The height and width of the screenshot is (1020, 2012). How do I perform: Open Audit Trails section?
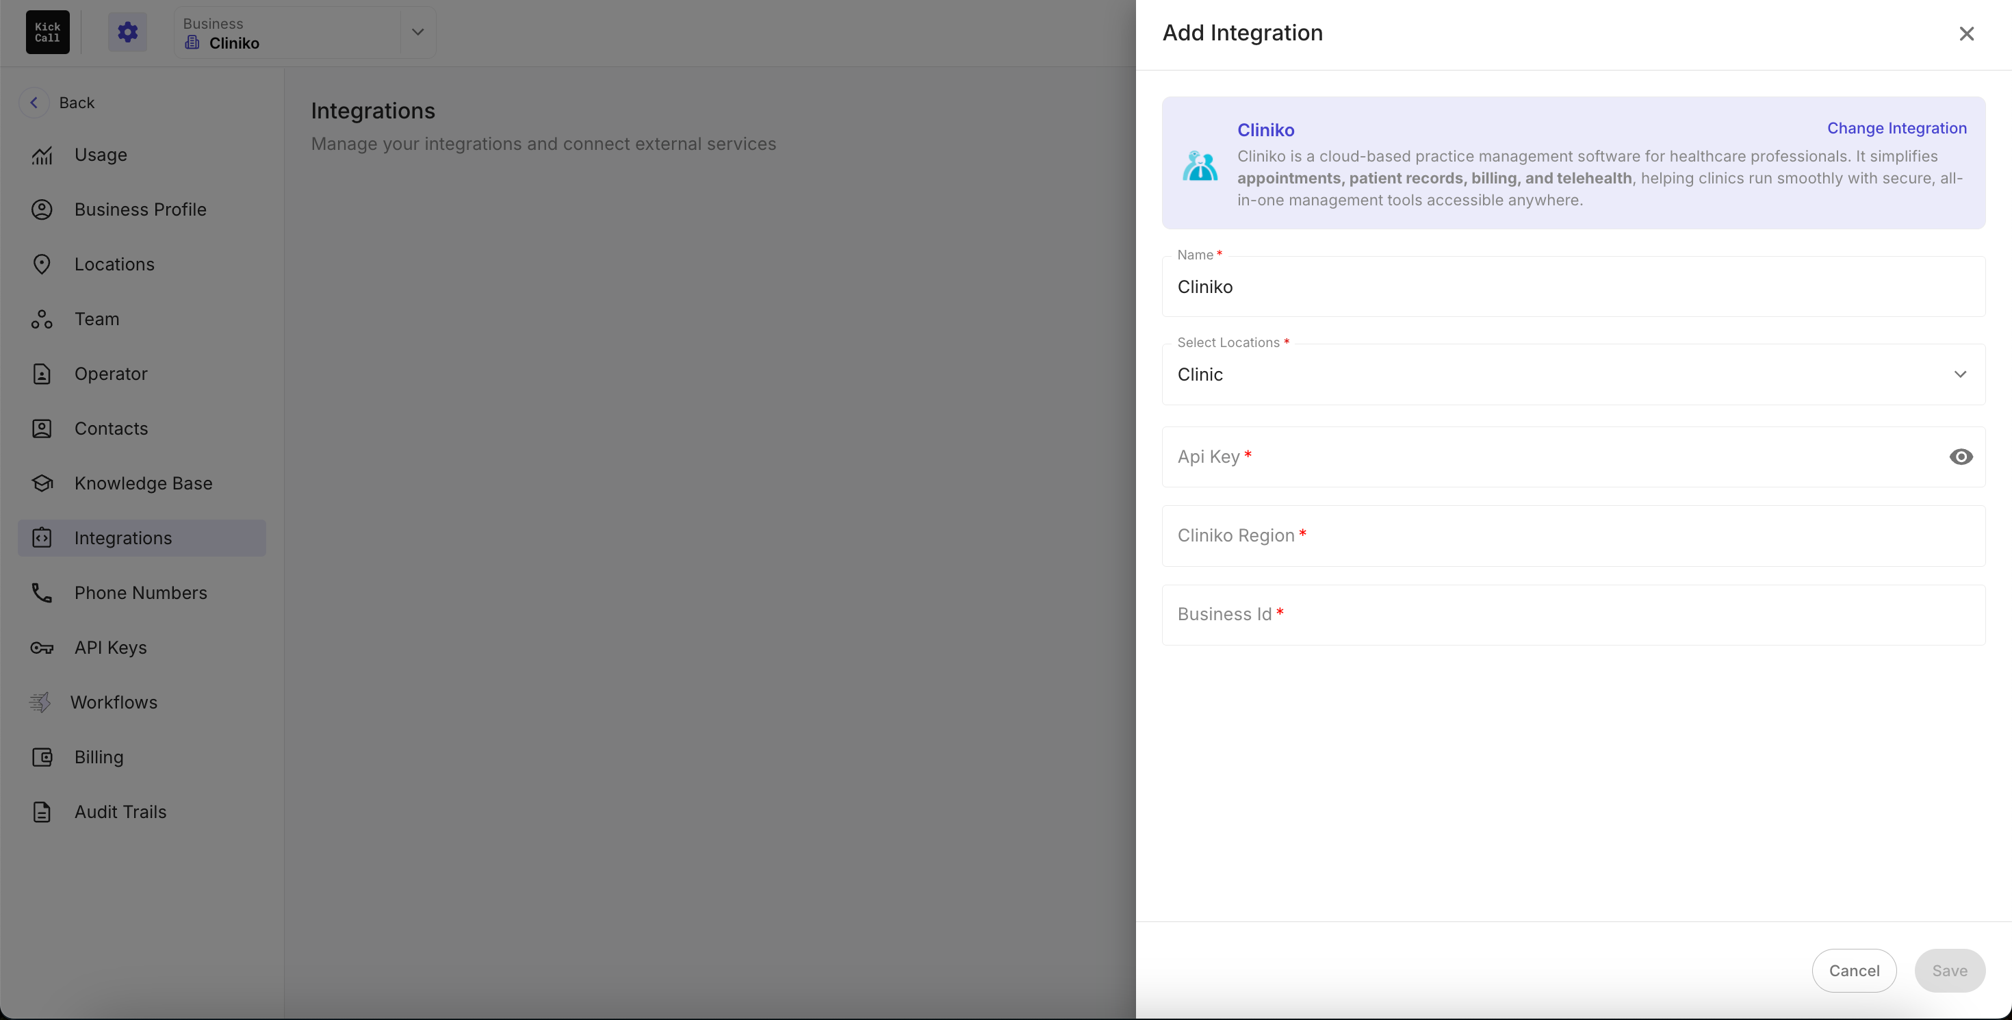pyautogui.click(x=142, y=811)
